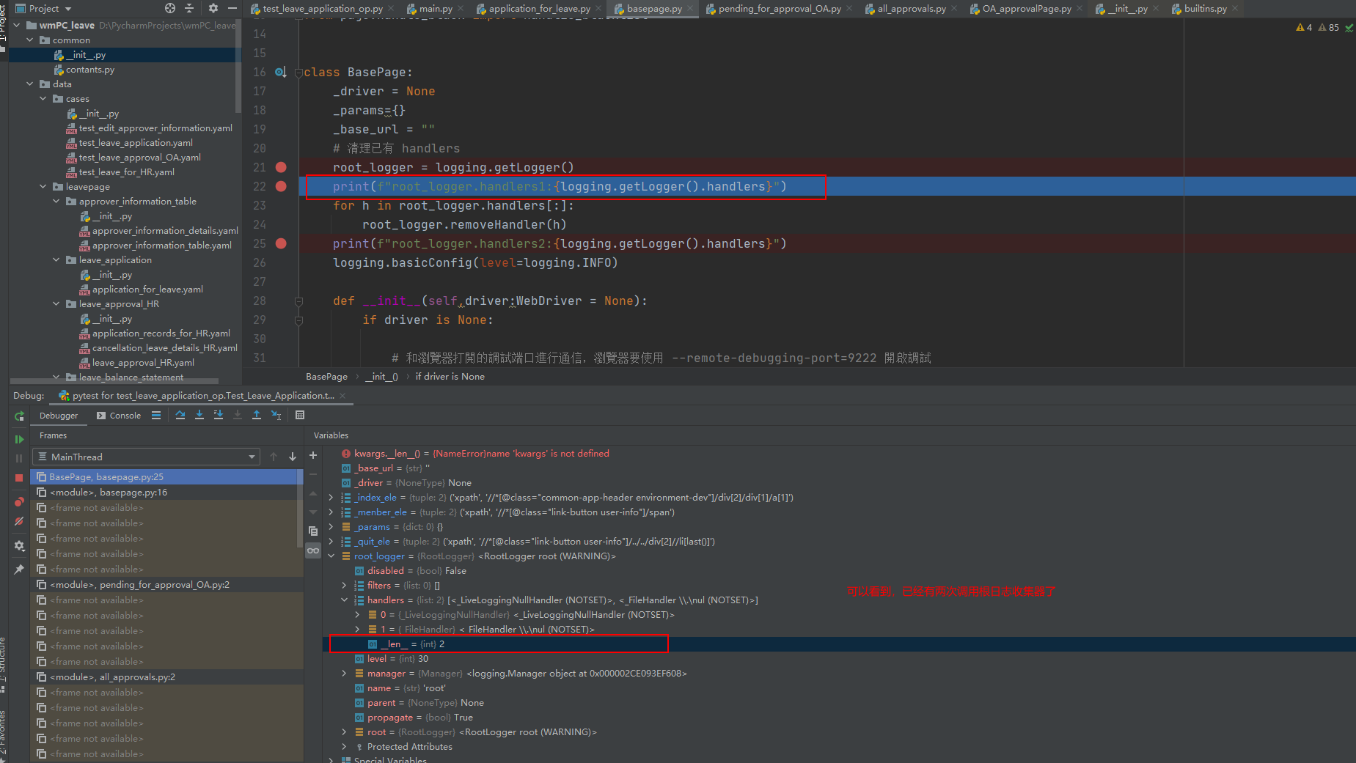This screenshot has height=763, width=1356.
Task: Open debugger settings gear
Action: pos(19,546)
